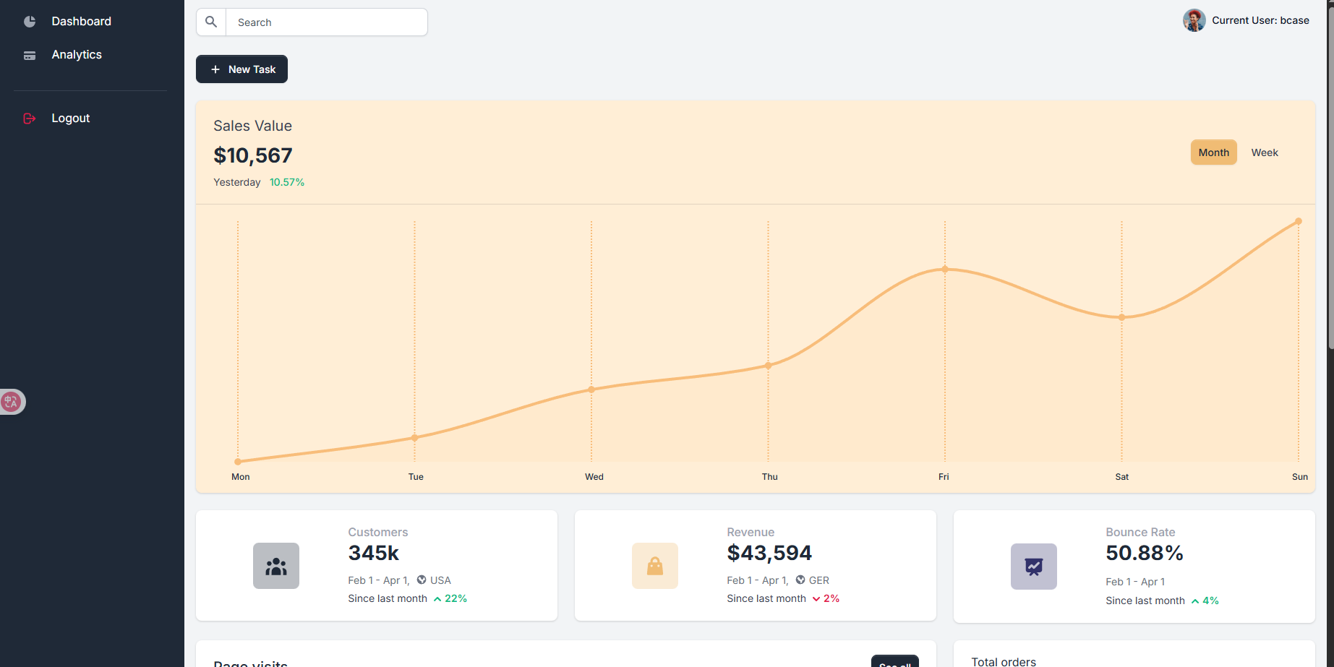Click the Current User: bcase label
The width and height of the screenshot is (1334, 667).
coord(1260,21)
